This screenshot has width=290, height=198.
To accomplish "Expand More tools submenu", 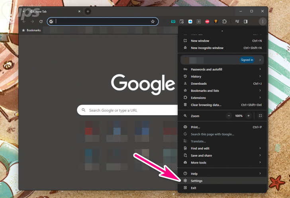I will [x=223, y=163].
